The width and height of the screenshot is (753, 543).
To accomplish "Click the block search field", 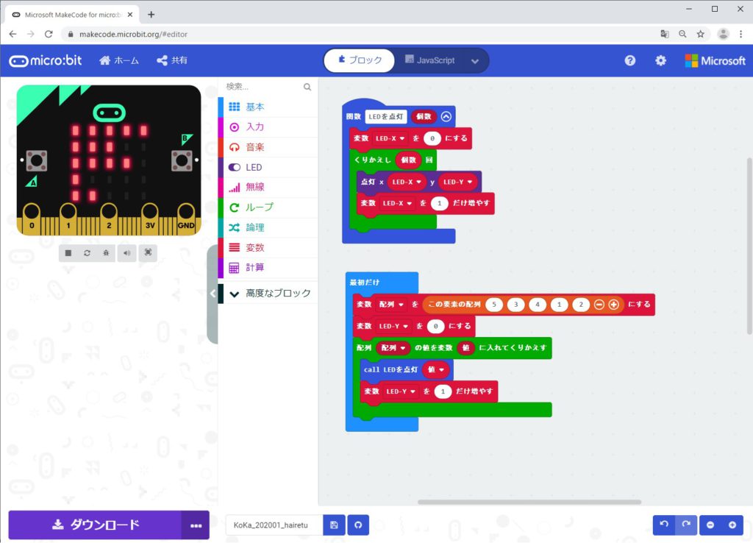I will [x=263, y=87].
